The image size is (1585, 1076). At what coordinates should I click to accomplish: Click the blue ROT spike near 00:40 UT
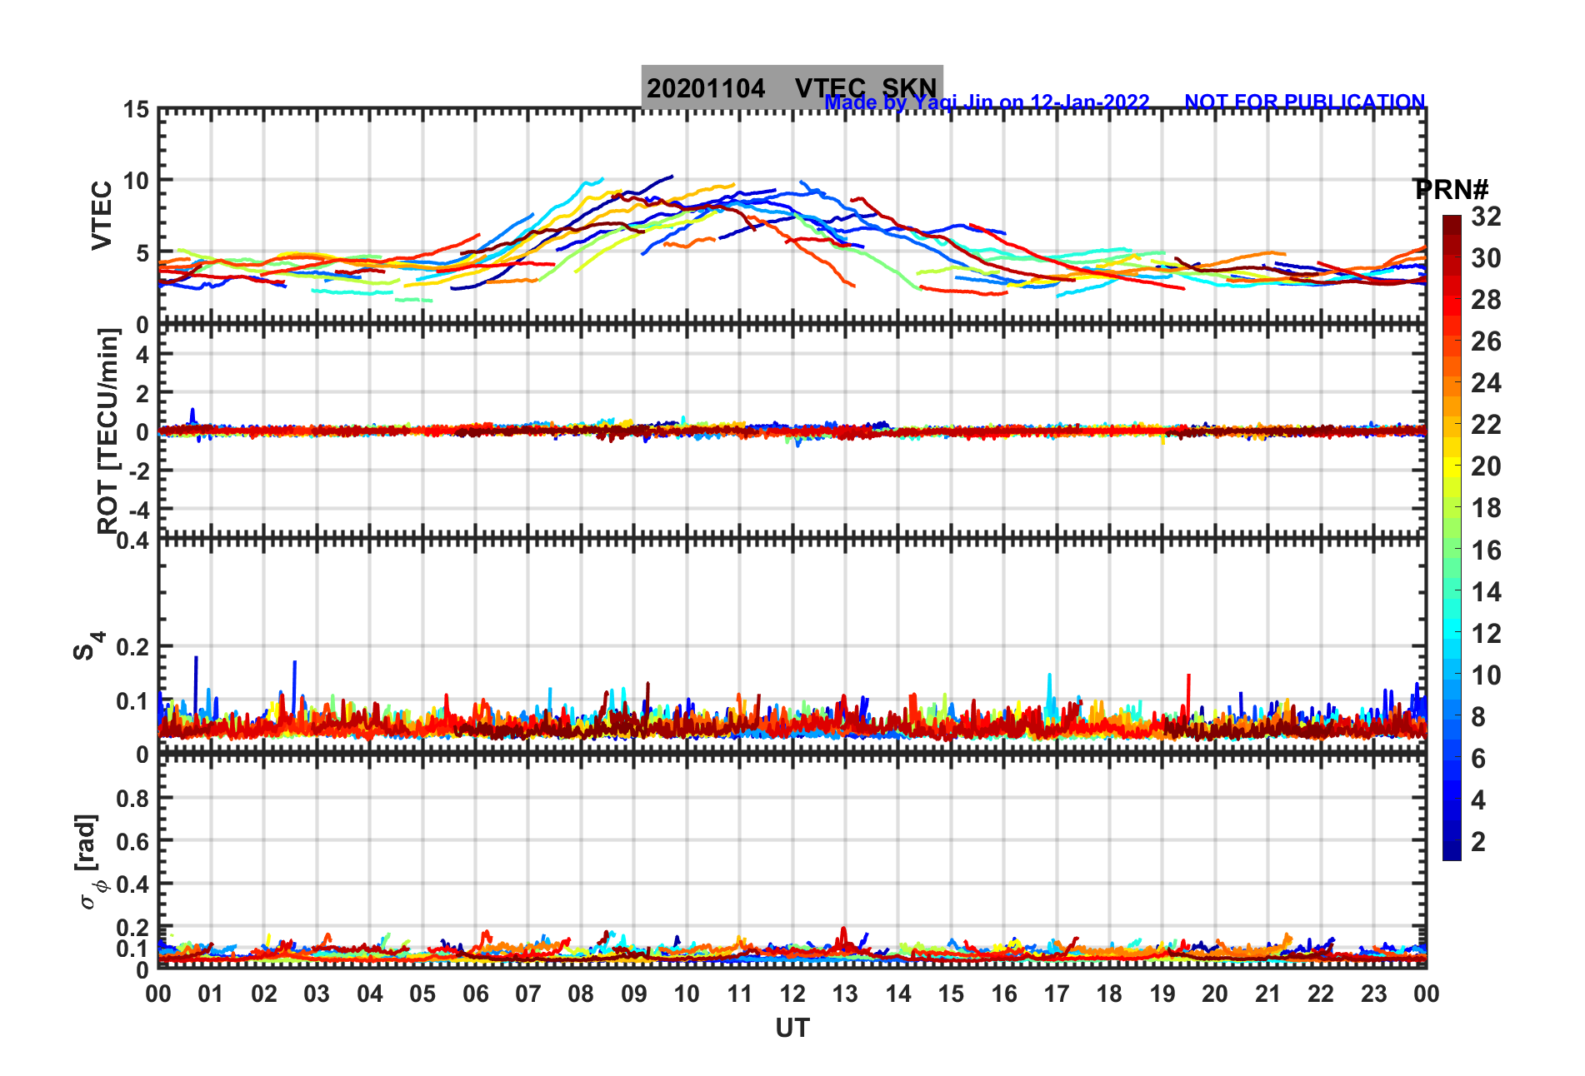pyautogui.click(x=192, y=416)
